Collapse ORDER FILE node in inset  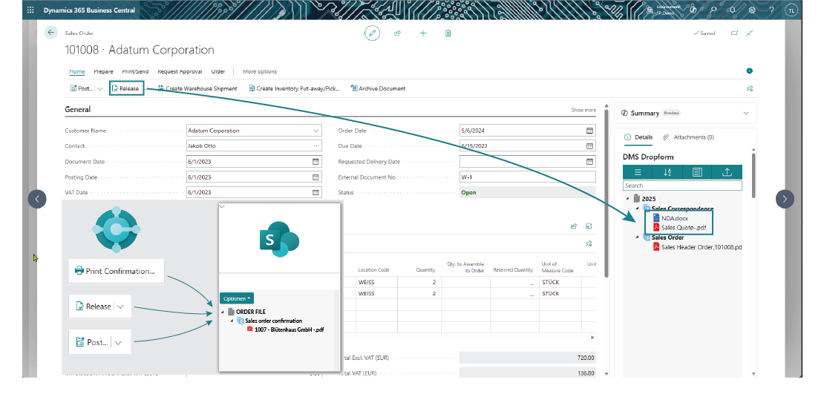pyautogui.click(x=222, y=312)
